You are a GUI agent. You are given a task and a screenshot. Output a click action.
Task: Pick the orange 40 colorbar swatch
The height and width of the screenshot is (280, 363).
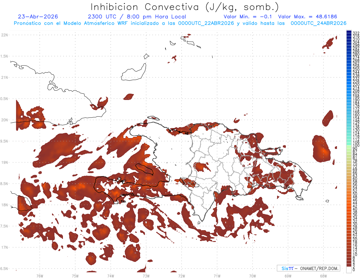(349, 209)
